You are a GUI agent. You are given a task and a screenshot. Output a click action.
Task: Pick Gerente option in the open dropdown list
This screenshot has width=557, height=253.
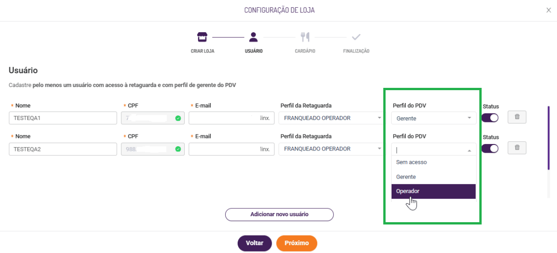(x=433, y=177)
